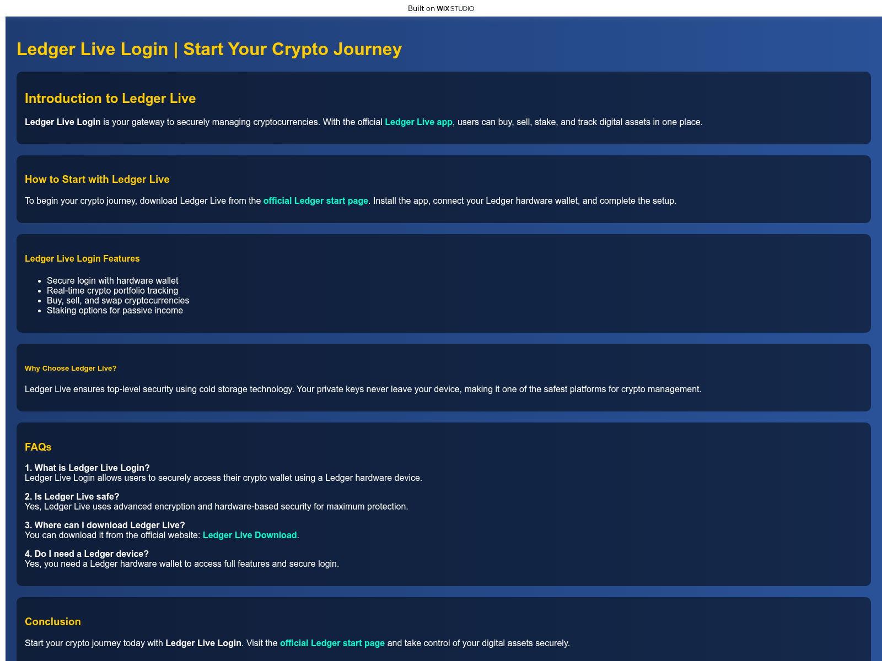Screen dimensions: 882x661
Task: Select the 'Why Choose Ledger Live?' heading
Action: tap(71, 369)
